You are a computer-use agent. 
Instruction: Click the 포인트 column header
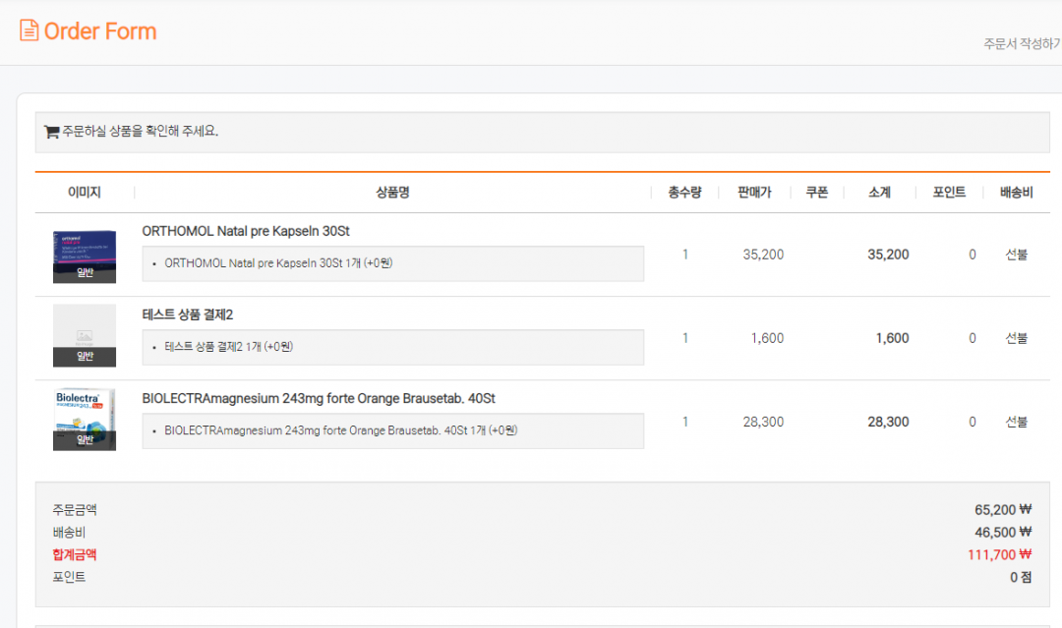point(949,193)
